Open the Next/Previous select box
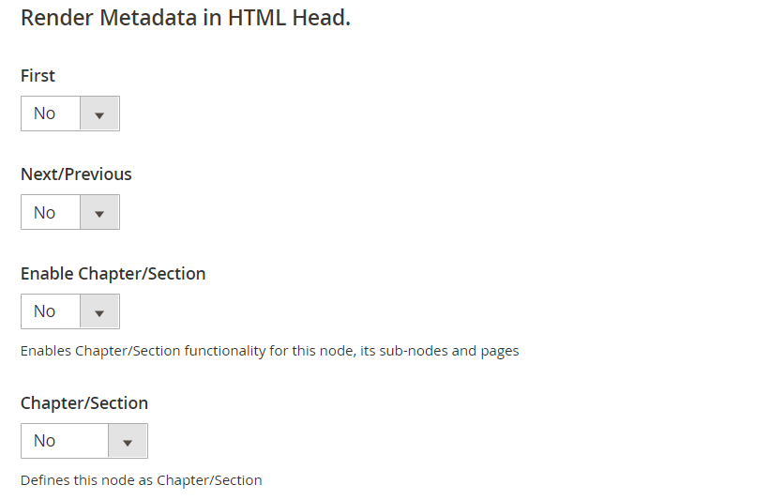The height and width of the screenshot is (500, 771). [x=70, y=212]
